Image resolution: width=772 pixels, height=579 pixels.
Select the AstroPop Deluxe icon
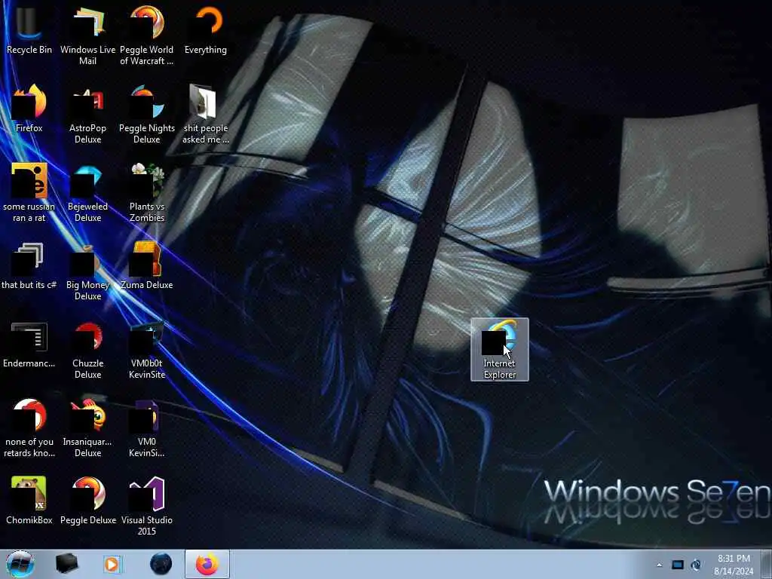(87, 113)
